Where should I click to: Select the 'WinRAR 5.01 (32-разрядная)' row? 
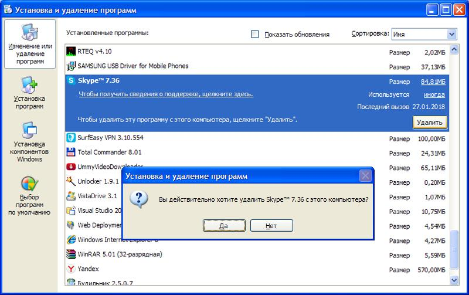pyautogui.click(x=257, y=255)
